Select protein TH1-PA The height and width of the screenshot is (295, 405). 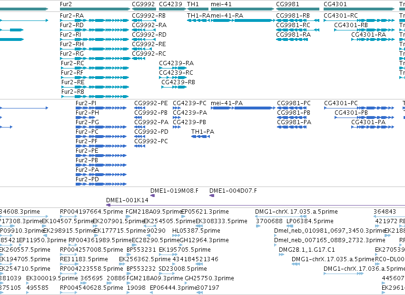(x=201, y=137)
